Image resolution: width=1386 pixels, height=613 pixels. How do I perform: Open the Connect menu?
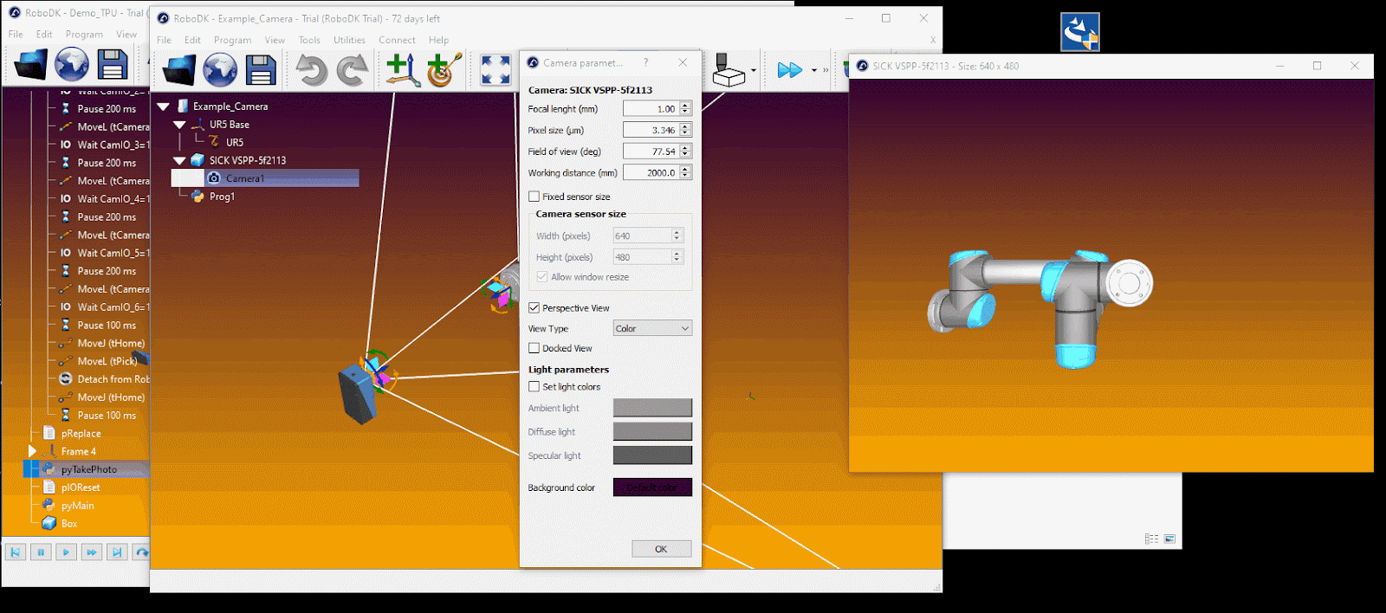tap(397, 40)
